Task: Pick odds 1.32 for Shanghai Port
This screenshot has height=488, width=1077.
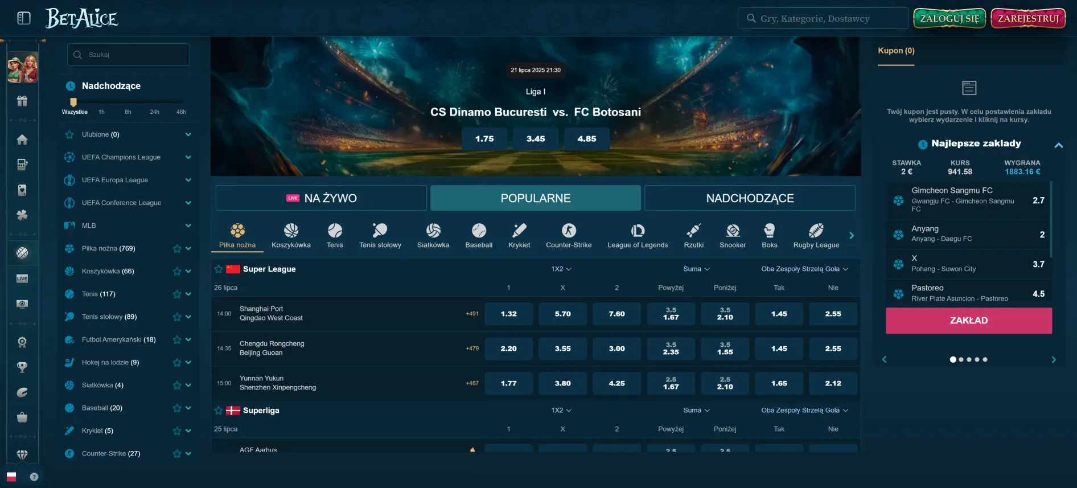Action: pos(508,314)
